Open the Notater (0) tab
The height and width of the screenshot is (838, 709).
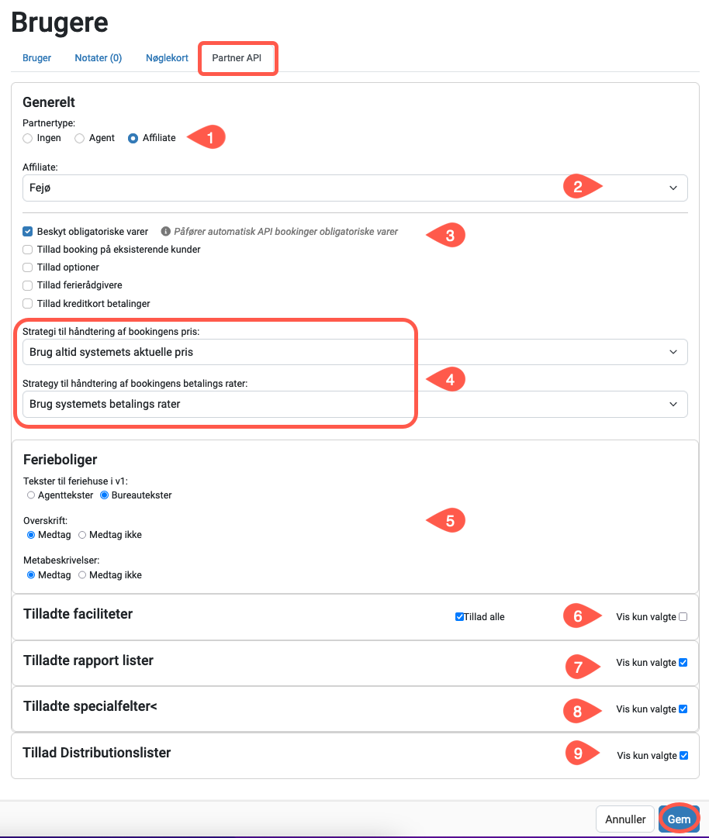point(99,57)
